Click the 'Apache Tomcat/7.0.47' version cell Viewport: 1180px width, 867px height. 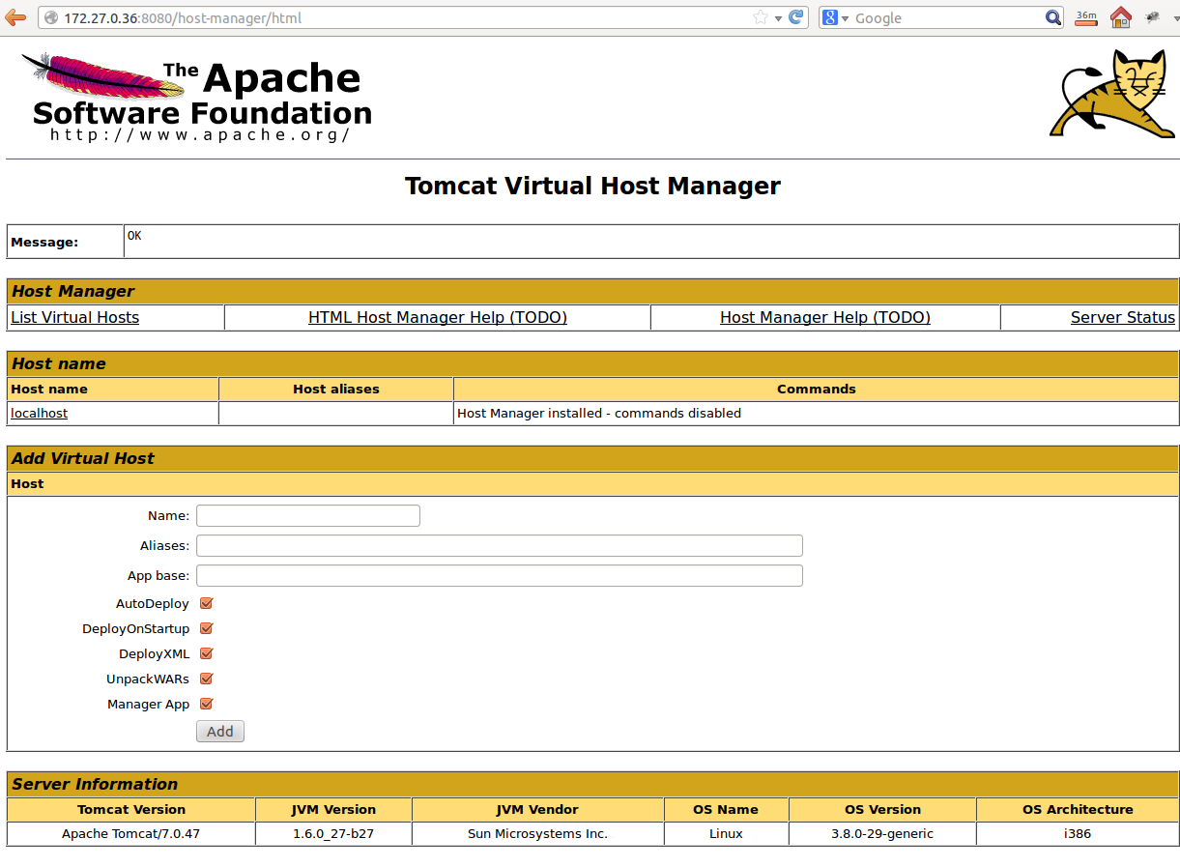[x=130, y=833]
